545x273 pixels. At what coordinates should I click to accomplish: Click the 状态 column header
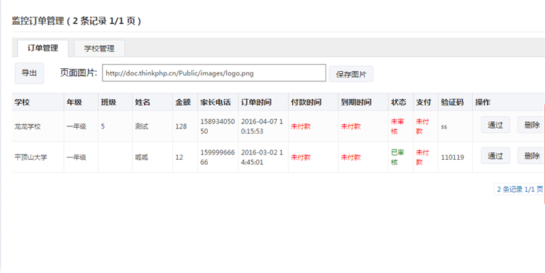398,102
